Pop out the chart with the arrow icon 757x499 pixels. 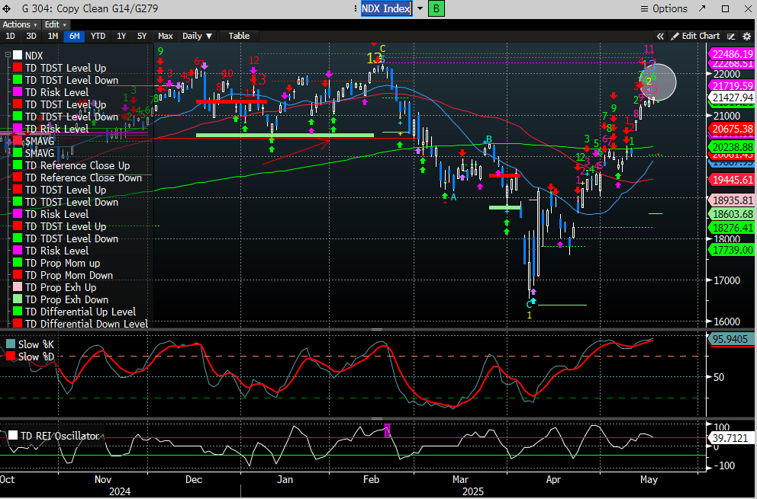pyautogui.click(x=702, y=8)
